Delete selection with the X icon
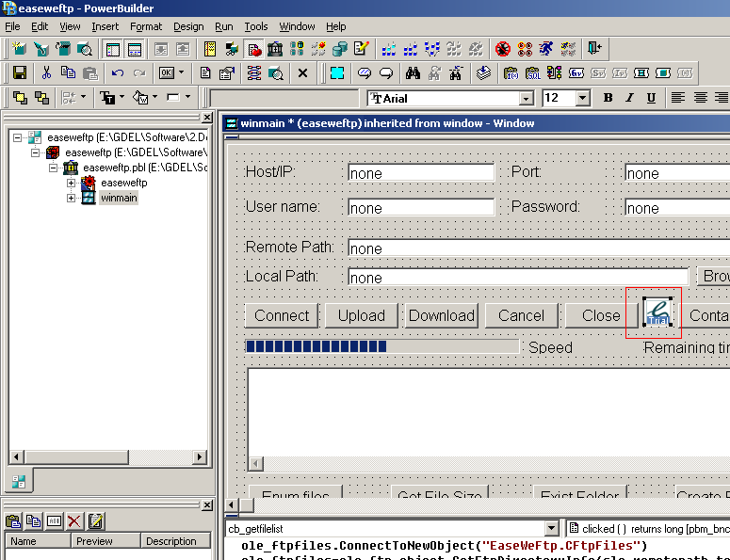Viewport: 730px width, 560px height. point(302,73)
